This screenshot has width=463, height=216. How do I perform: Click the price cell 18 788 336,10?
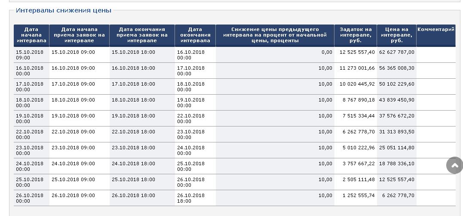(397, 164)
